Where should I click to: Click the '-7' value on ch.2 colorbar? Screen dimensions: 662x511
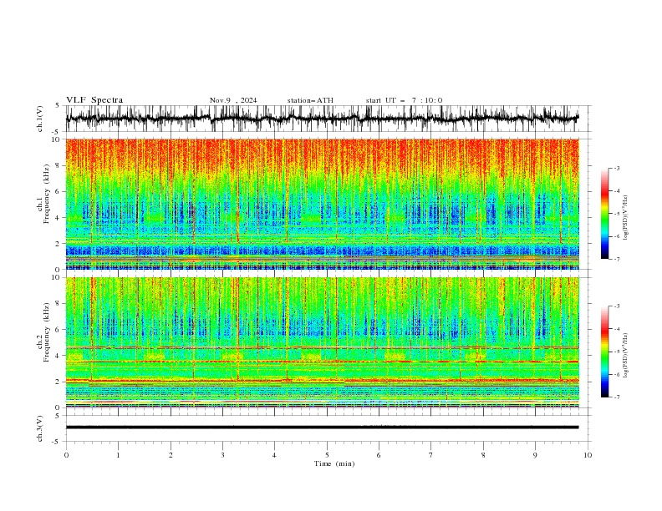(617, 397)
